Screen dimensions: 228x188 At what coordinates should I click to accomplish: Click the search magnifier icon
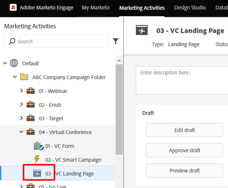pyautogui.click(x=12, y=41)
